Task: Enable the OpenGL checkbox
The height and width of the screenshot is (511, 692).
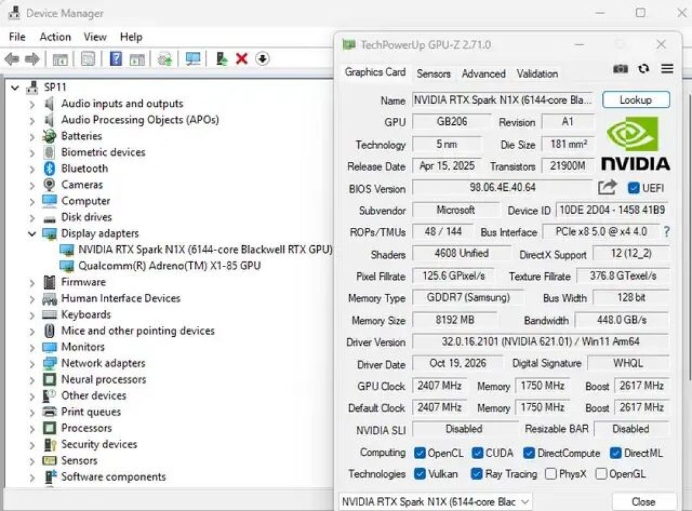Action: 600,473
